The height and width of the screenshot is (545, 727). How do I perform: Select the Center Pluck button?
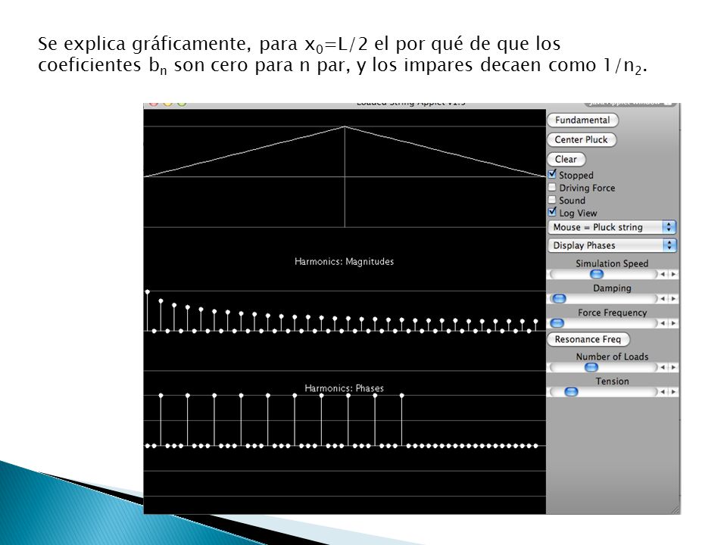tap(582, 139)
